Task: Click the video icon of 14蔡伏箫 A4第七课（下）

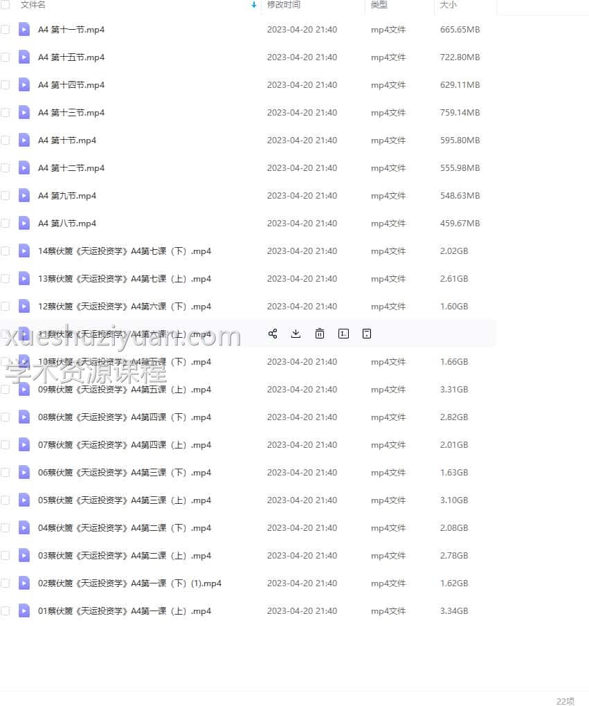Action: point(24,251)
